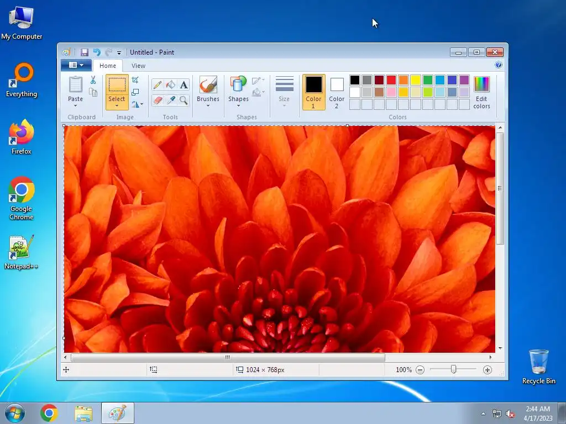Open the Shape fill dropdown
This screenshot has width=566, height=424.
[258, 93]
